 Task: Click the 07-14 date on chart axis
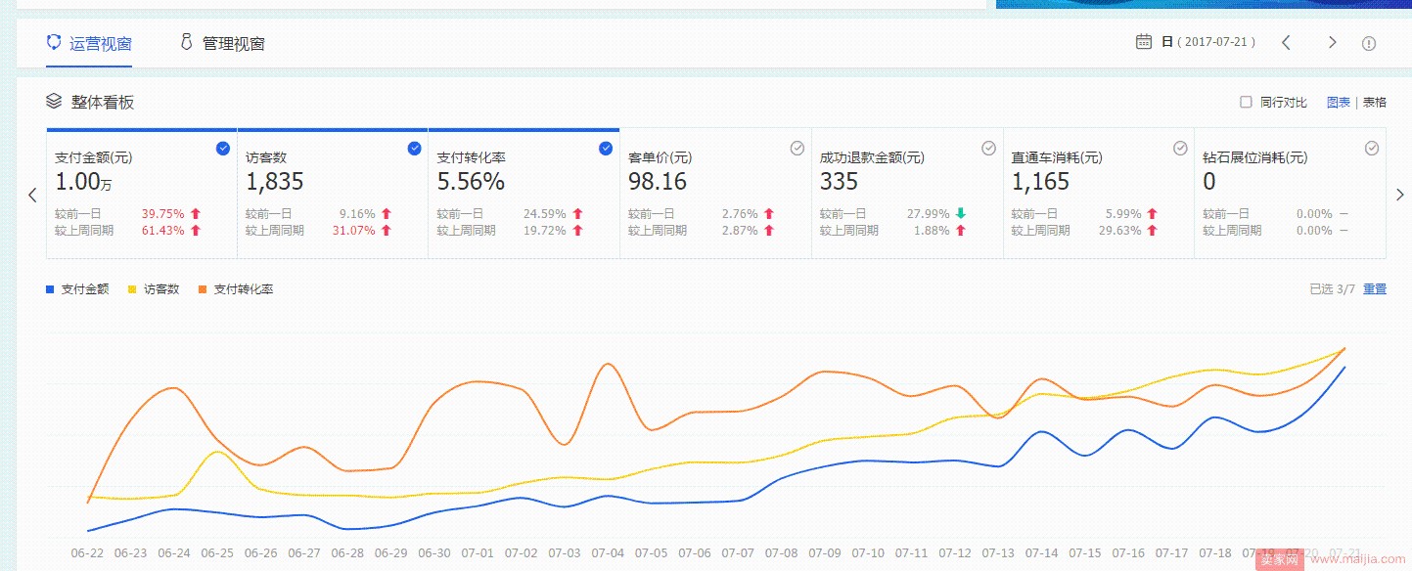1041,553
